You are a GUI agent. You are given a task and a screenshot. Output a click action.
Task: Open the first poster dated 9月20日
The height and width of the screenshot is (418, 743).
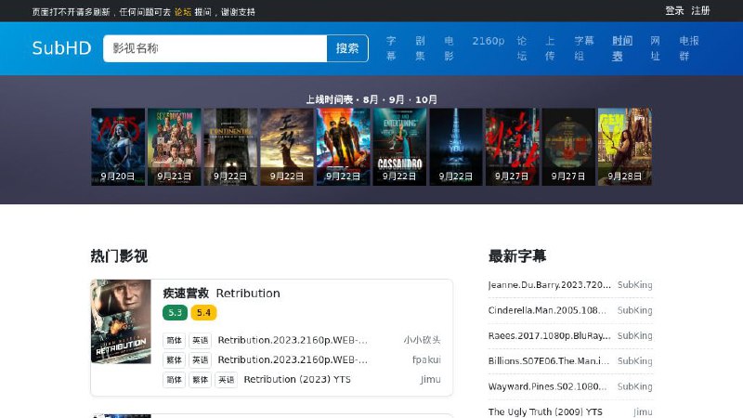point(118,147)
